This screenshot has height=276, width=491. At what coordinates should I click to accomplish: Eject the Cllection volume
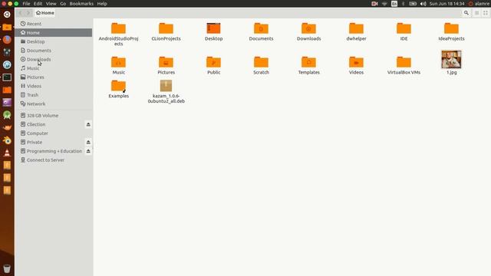88,124
